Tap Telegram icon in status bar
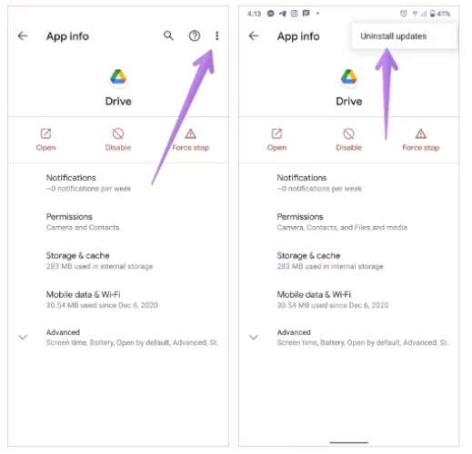Image resolution: width=472 pixels, height=454 pixels. pos(283,14)
